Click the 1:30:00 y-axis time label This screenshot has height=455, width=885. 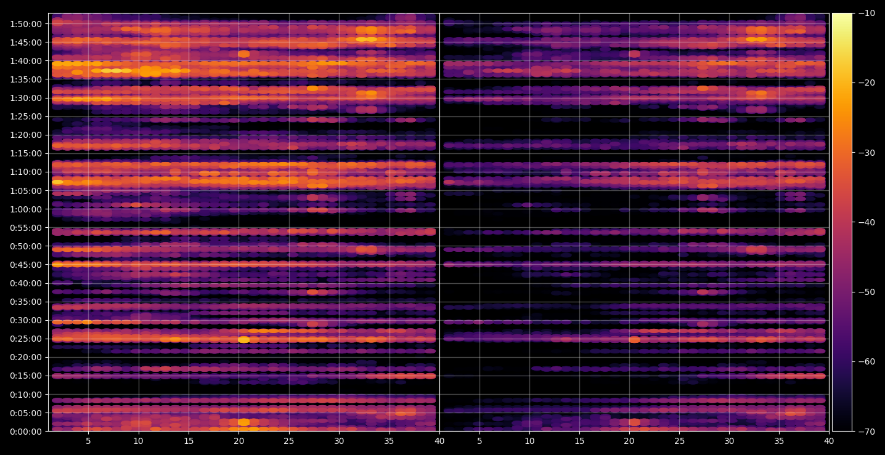(x=26, y=98)
